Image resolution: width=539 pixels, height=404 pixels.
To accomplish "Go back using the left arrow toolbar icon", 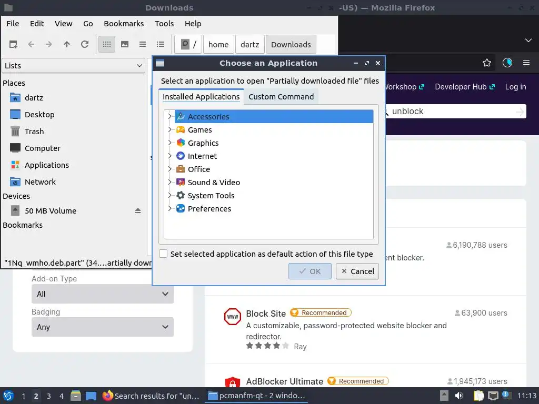I will click(31, 44).
